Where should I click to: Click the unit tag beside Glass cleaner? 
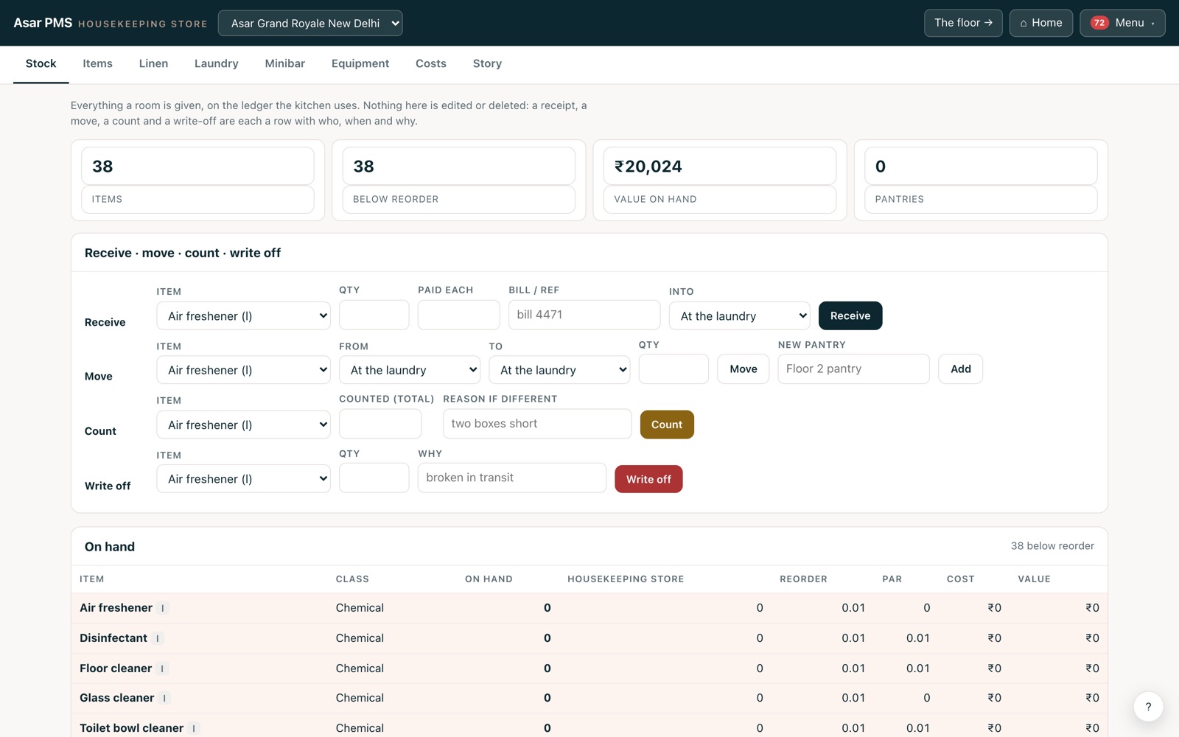pos(164,698)
